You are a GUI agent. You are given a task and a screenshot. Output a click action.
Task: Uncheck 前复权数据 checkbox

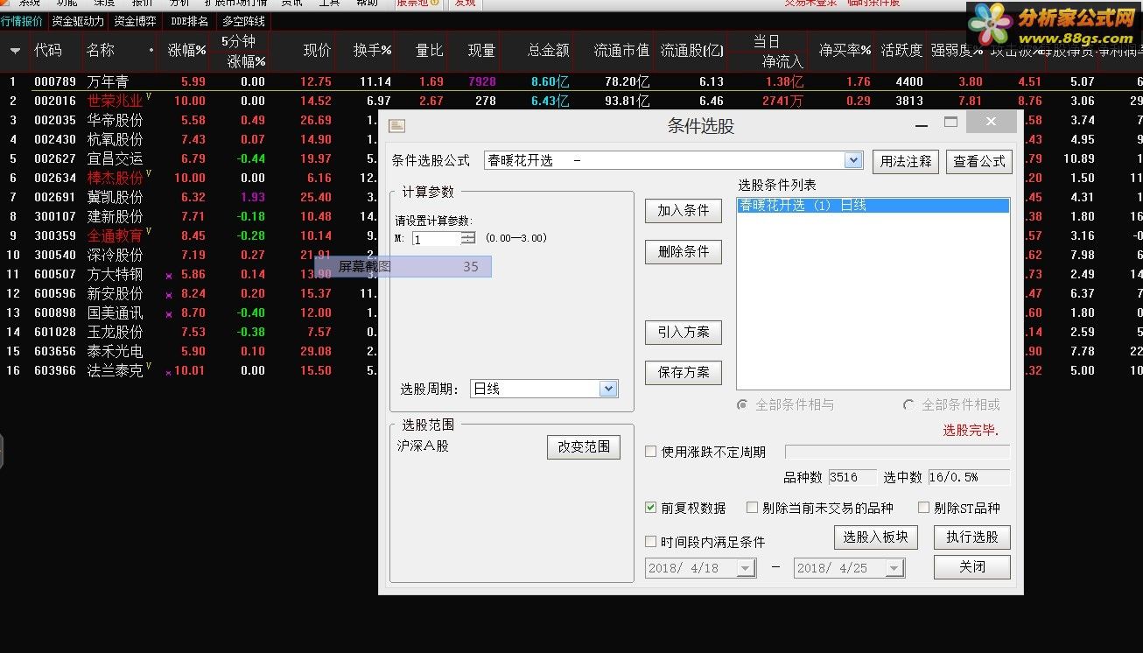point(650,507)
